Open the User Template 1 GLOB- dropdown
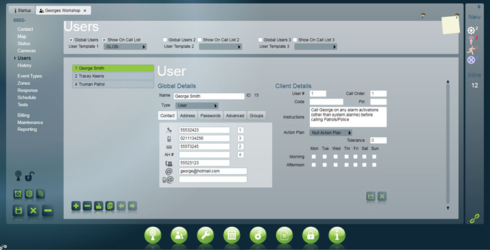 coord(125,47)
